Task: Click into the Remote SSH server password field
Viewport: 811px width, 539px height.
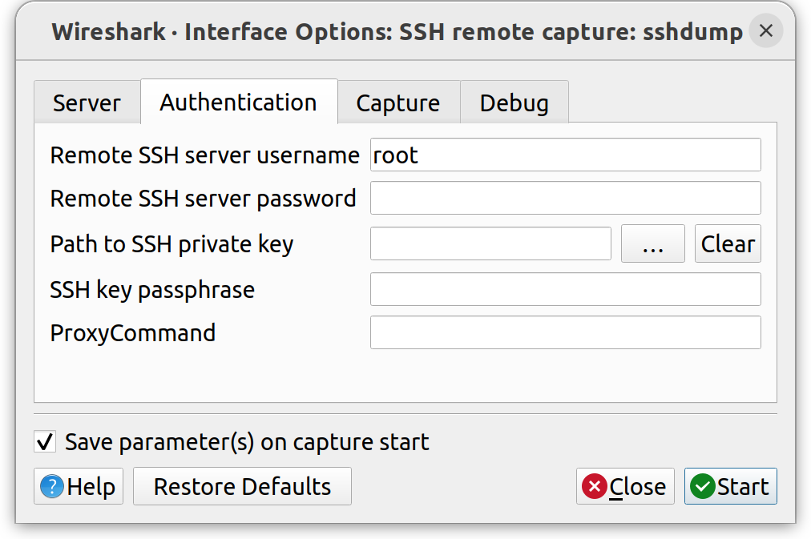Action: [565, 199]
